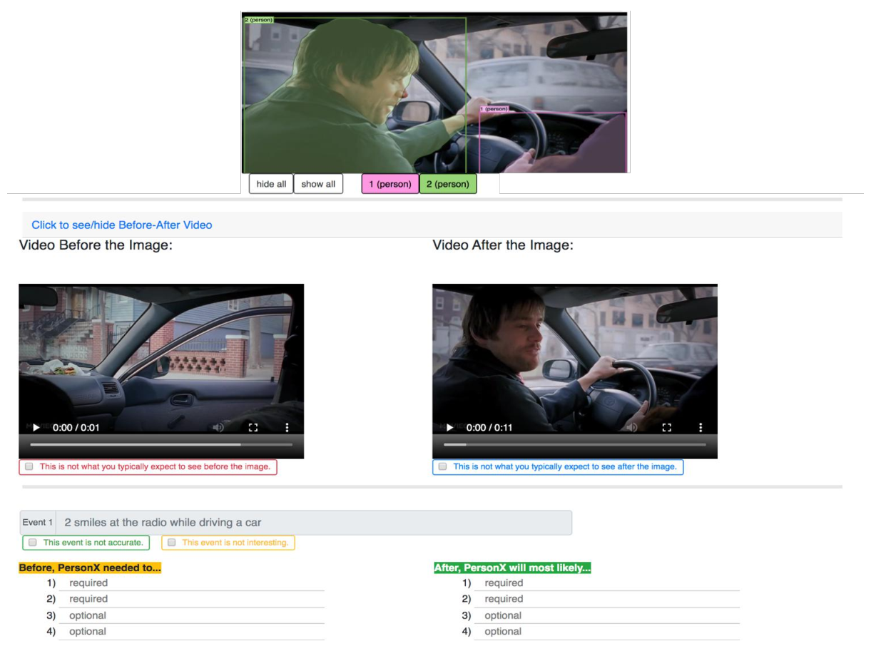Play the Video After the Image

[x=449, y=427]
